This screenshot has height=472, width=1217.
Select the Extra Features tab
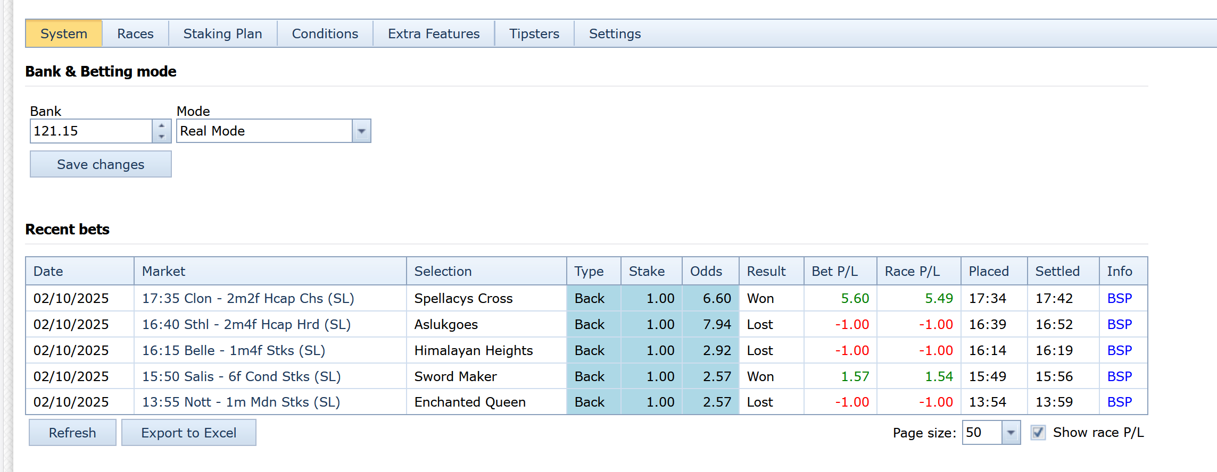coord(433,34)
